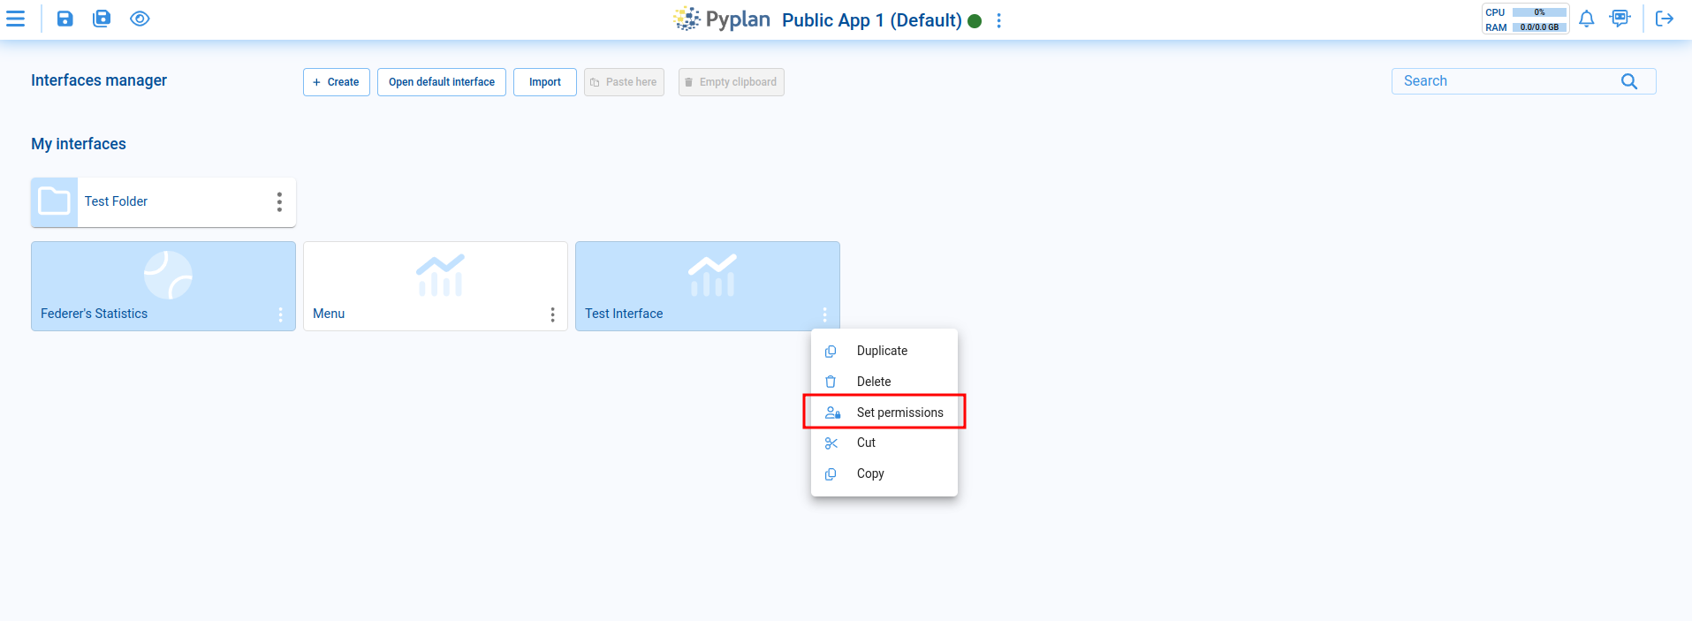
Task: Click the Save icon in top bar
Action: click(65, 19)
